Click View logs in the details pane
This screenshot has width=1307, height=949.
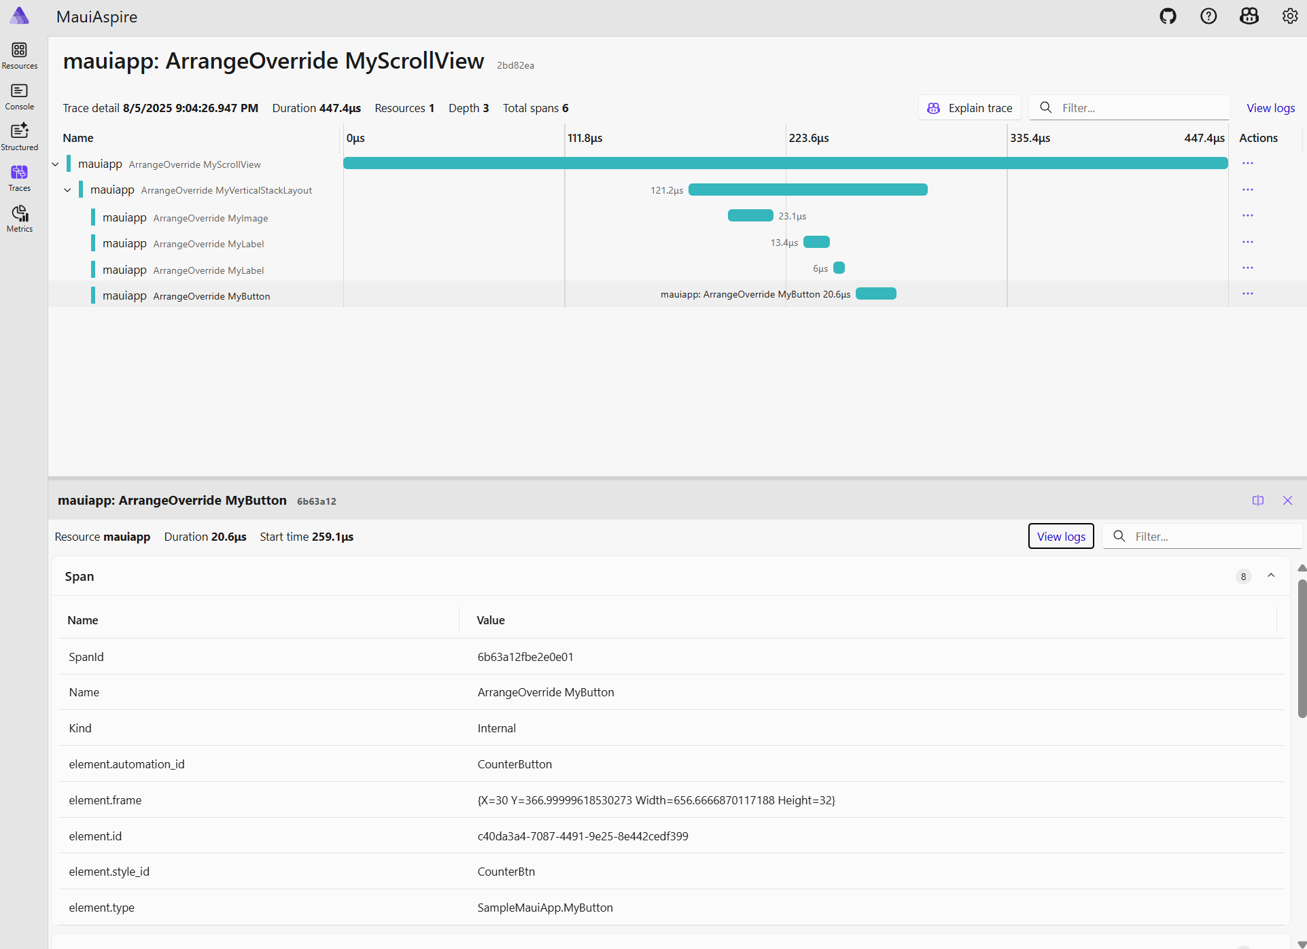[x=1060, y=536]
